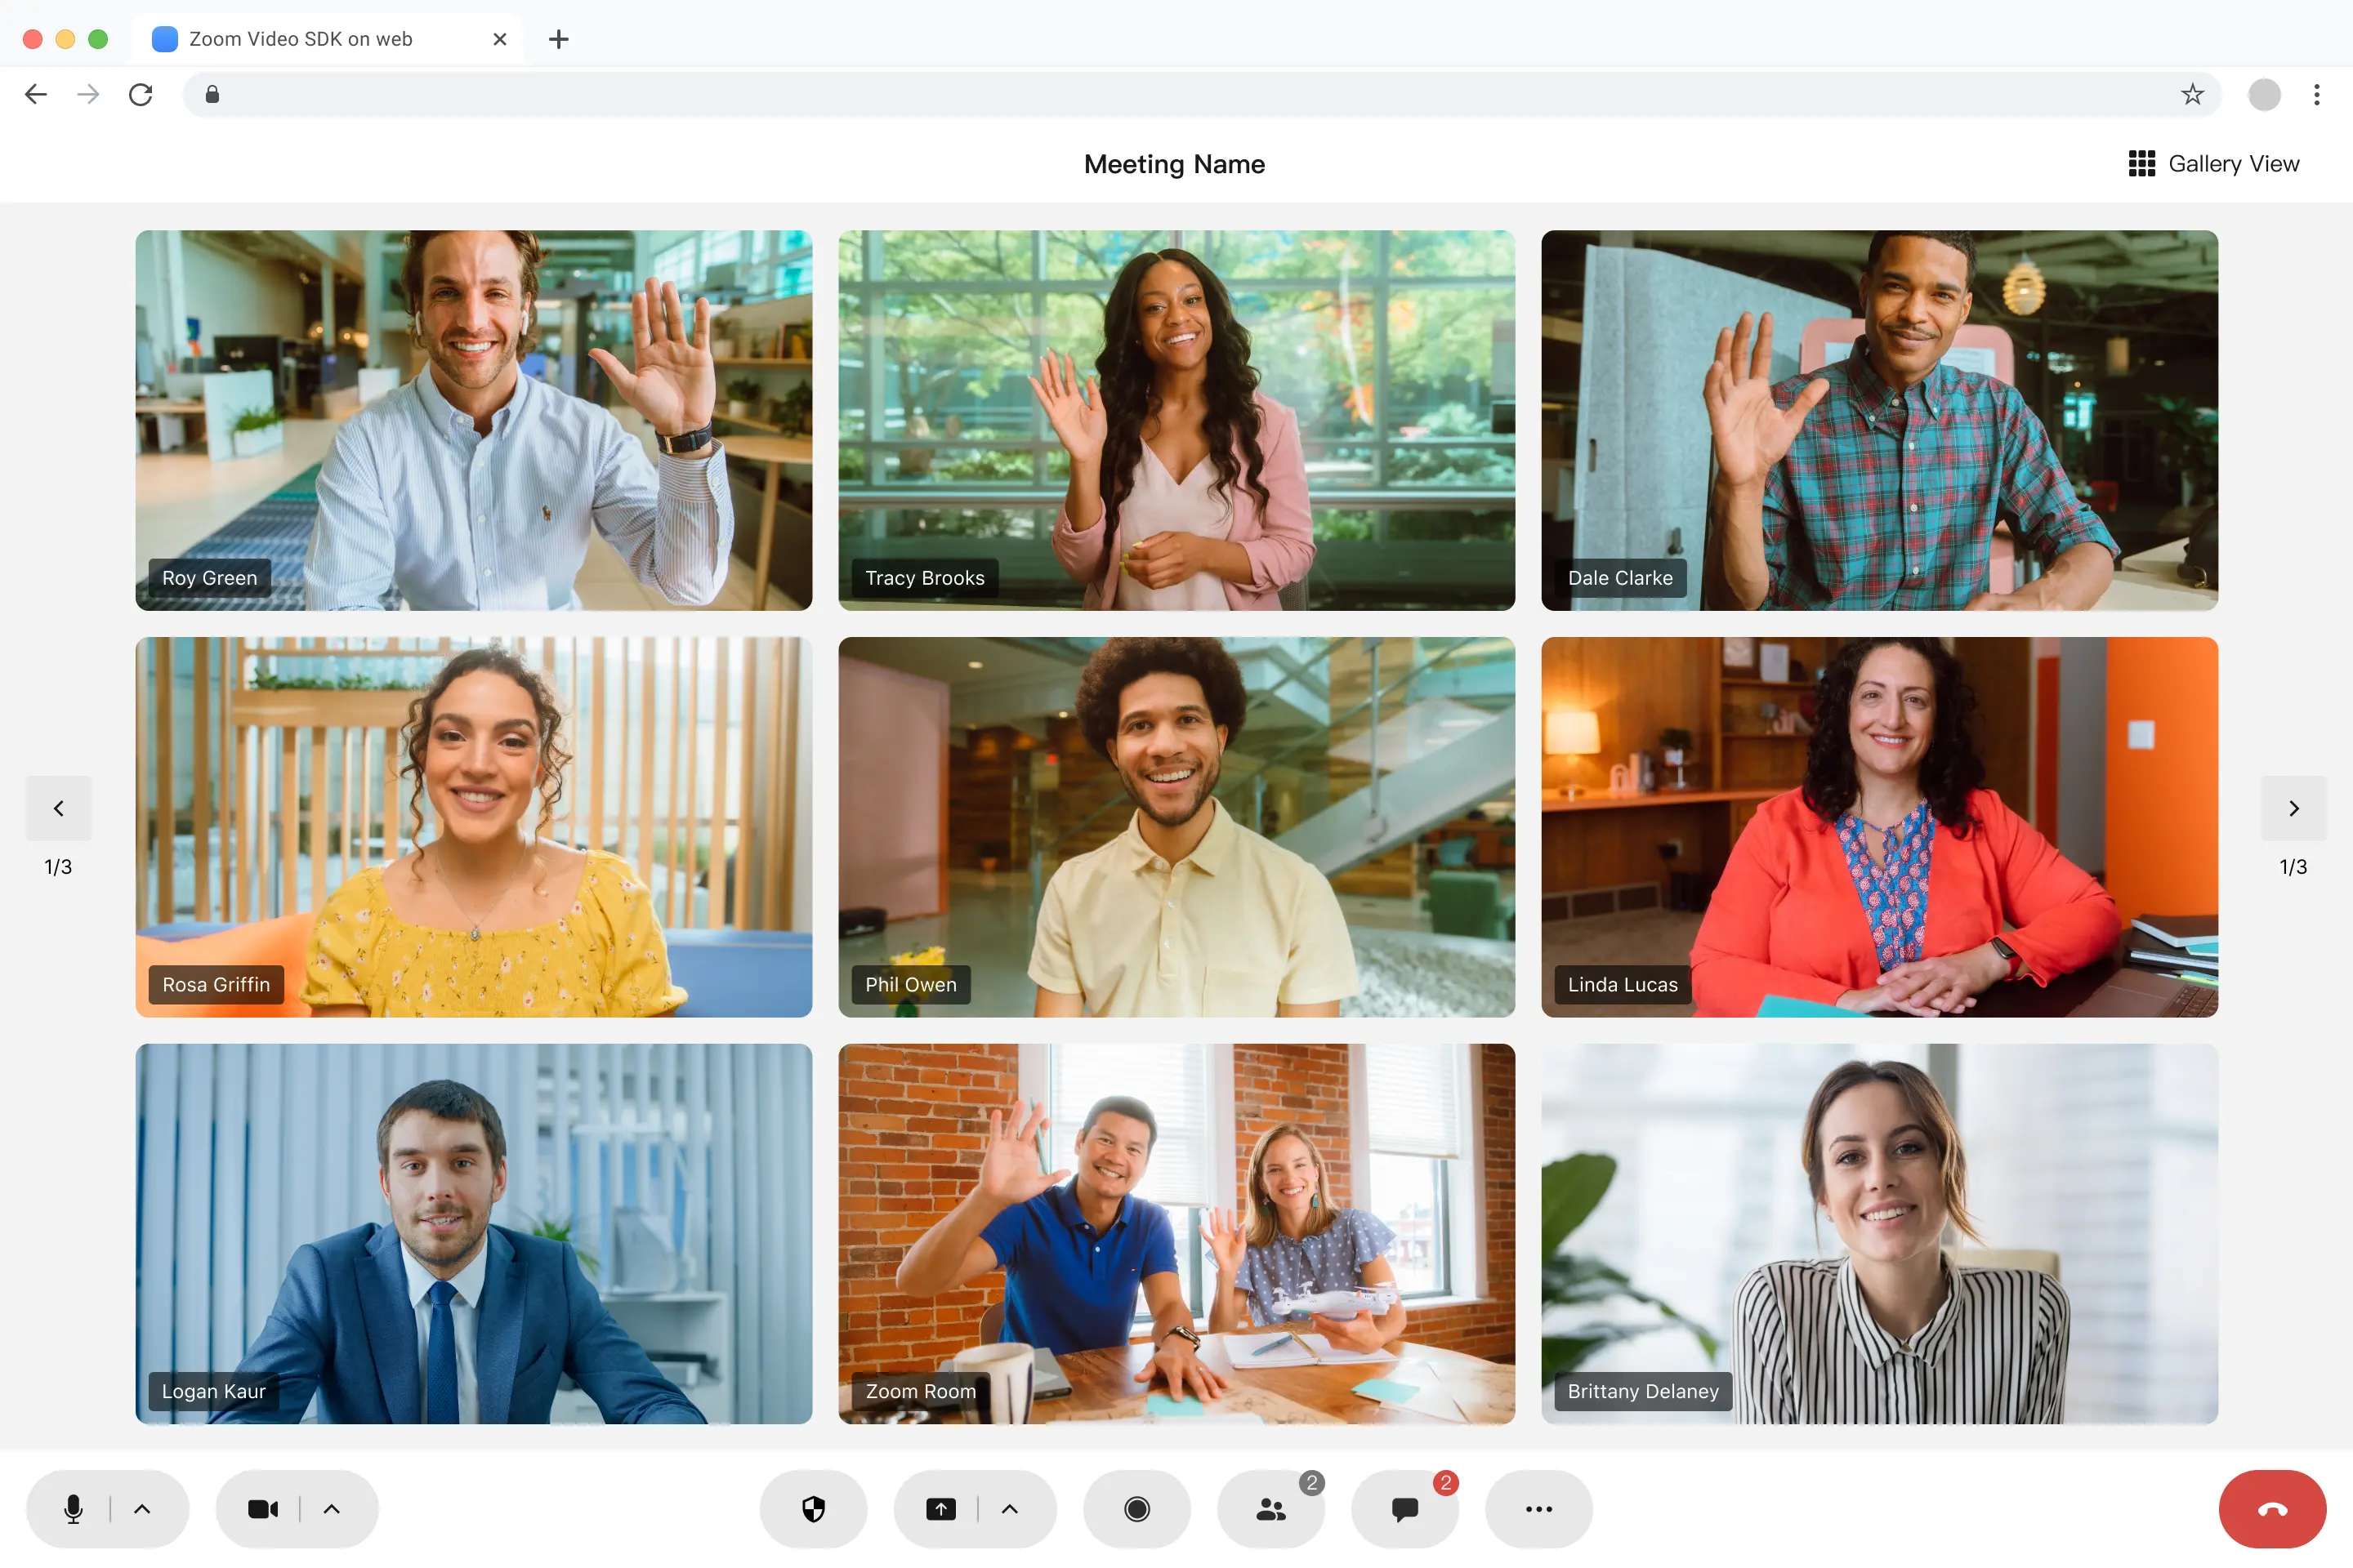Viewport: 2353px width, 1568px height.
Task: Open the security shield icon menu
Action: (x=812, y=1507)
